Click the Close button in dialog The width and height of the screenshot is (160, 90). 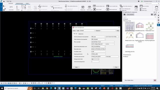[x=116, y=67]
